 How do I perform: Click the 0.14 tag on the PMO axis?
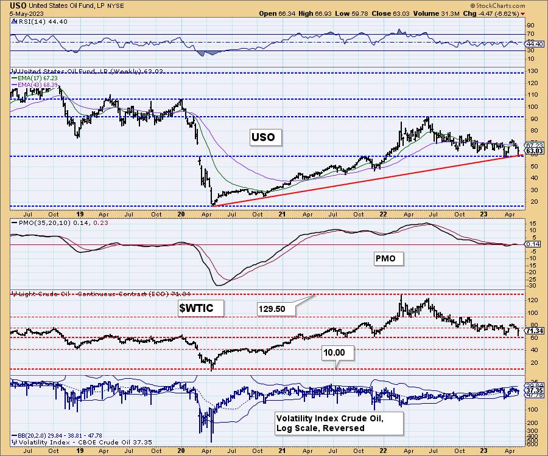[533, 244]
